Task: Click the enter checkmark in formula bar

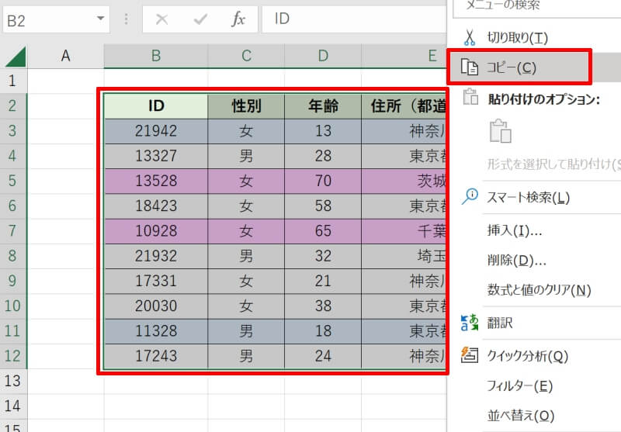Action: [199, 19]
